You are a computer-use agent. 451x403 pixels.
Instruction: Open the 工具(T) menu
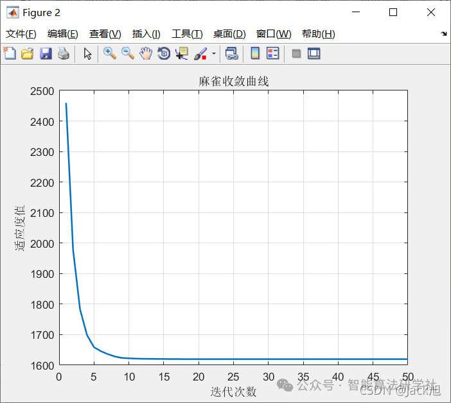(187, 34)
